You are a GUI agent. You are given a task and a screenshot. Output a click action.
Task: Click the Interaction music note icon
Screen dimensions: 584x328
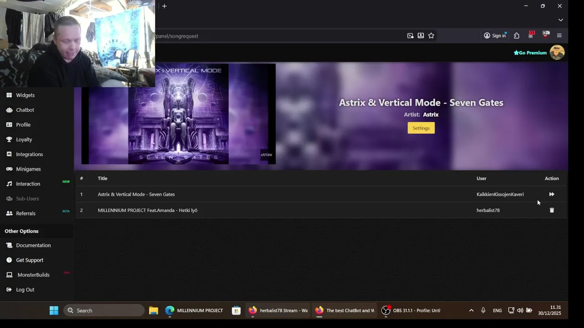(9, 184)
